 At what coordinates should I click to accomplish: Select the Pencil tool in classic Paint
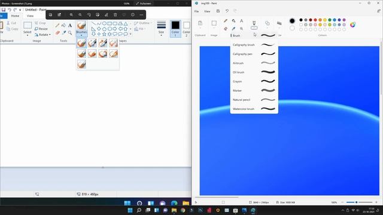click(x=57, y=25)
